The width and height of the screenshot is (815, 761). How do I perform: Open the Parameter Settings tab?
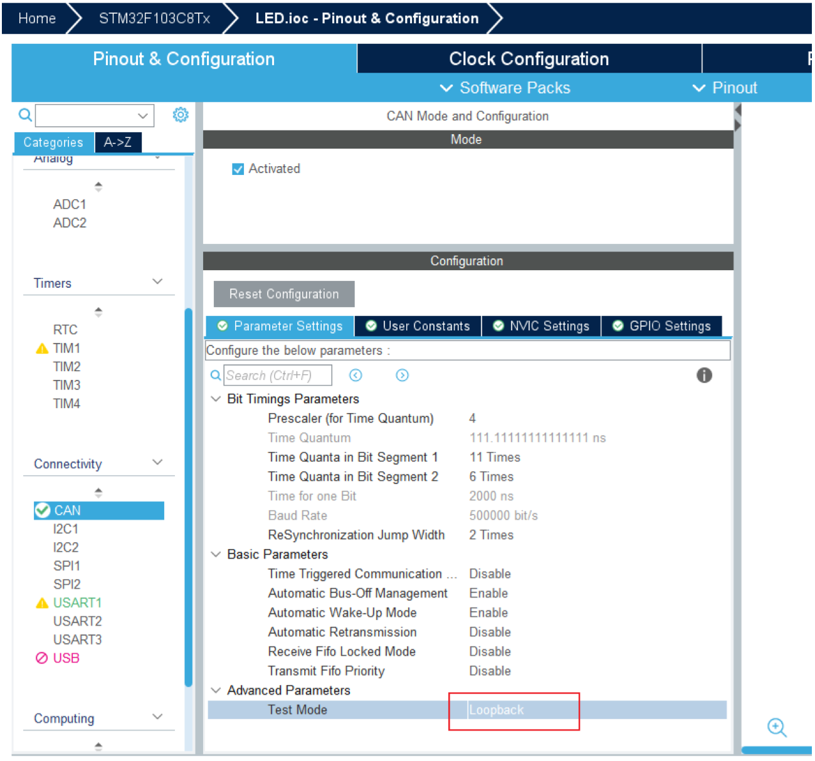pos(280,327)
